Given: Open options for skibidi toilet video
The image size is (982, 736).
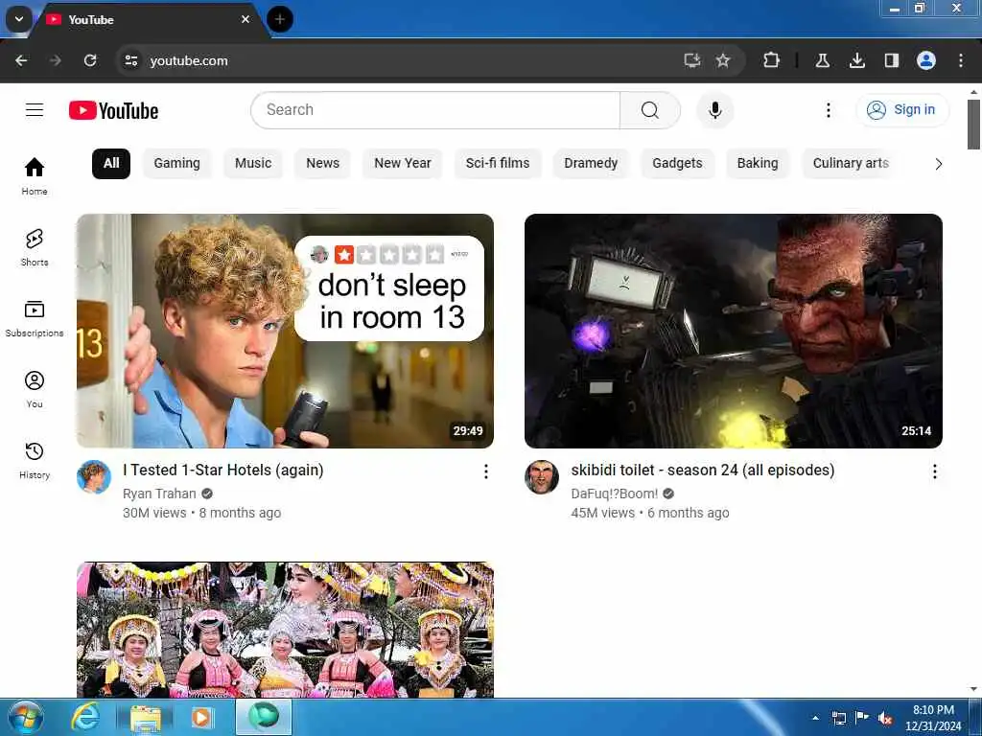Looking at the screenshot, I should click(x=934, y=471).
